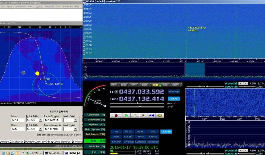The width and height of the screenshot is (265, 155).
Task: Open the FreqMgr frequency manager
Action: pos(174,92)
